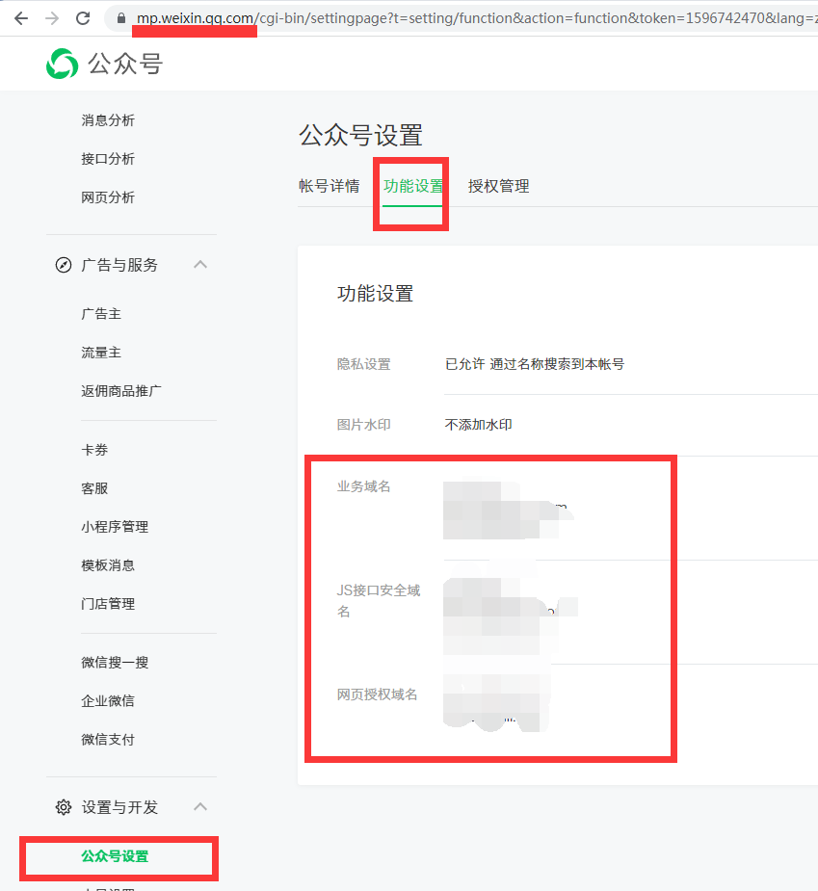Switch to the 功能设置 tab
The width and height of the screenshot is (818, 891).
point(412,186)
